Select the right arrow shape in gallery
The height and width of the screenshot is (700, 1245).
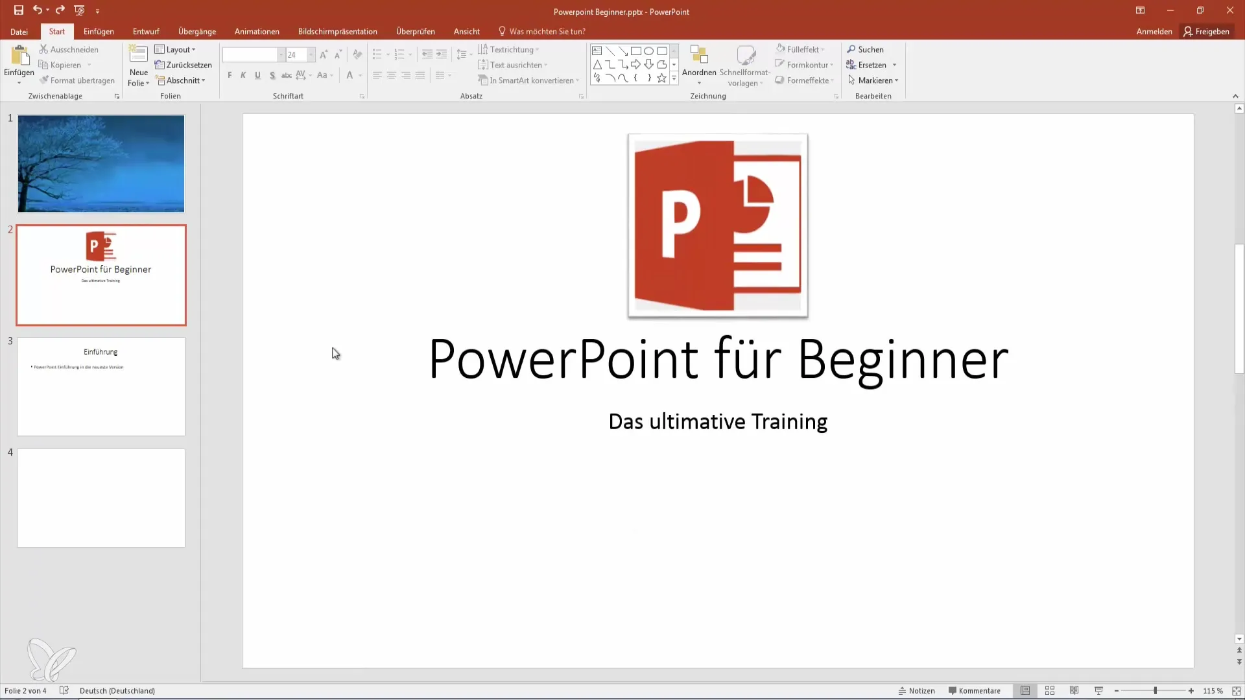tap(635, 64)
